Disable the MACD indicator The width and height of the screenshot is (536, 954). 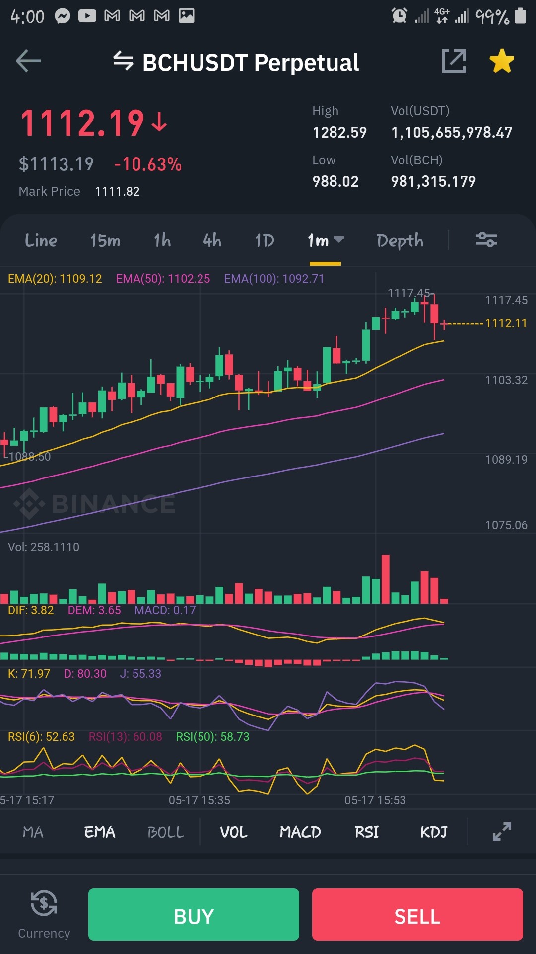300,832
